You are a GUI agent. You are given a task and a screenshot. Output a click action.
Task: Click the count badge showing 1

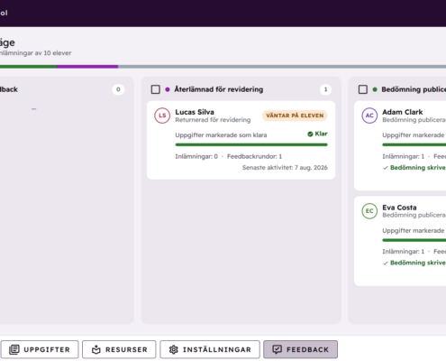(325, 89)
